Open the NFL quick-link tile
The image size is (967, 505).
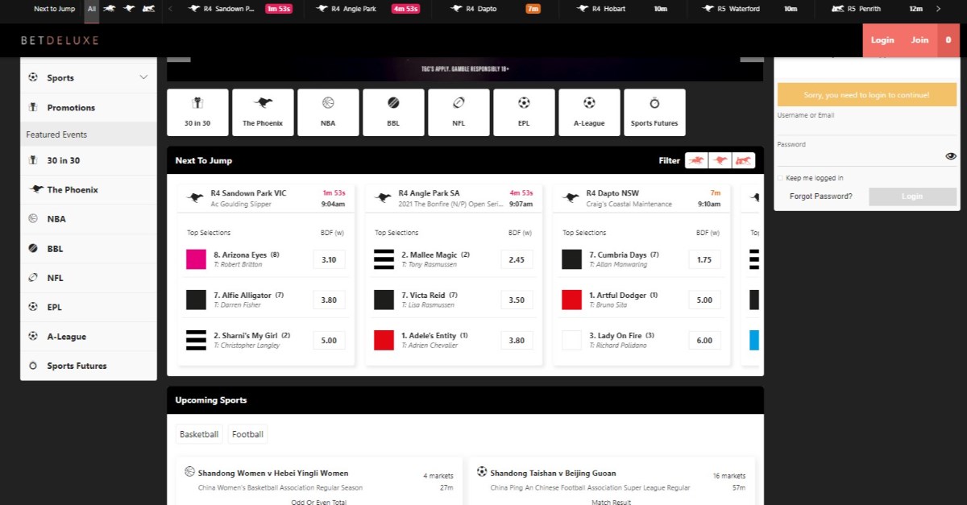coord(459,112)
